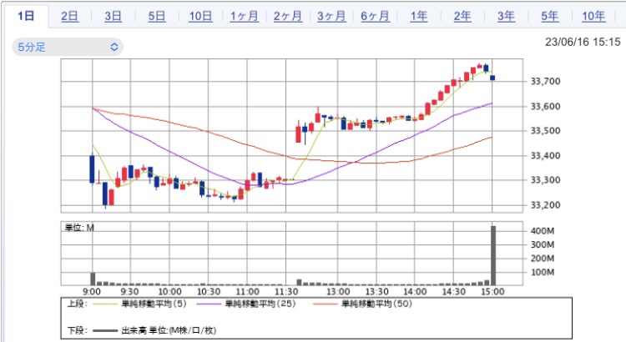The width and height of the screenshot is (626, 342).
Task: Open the 5分足 interval dropdown
Action: click(x=68, y=47)
